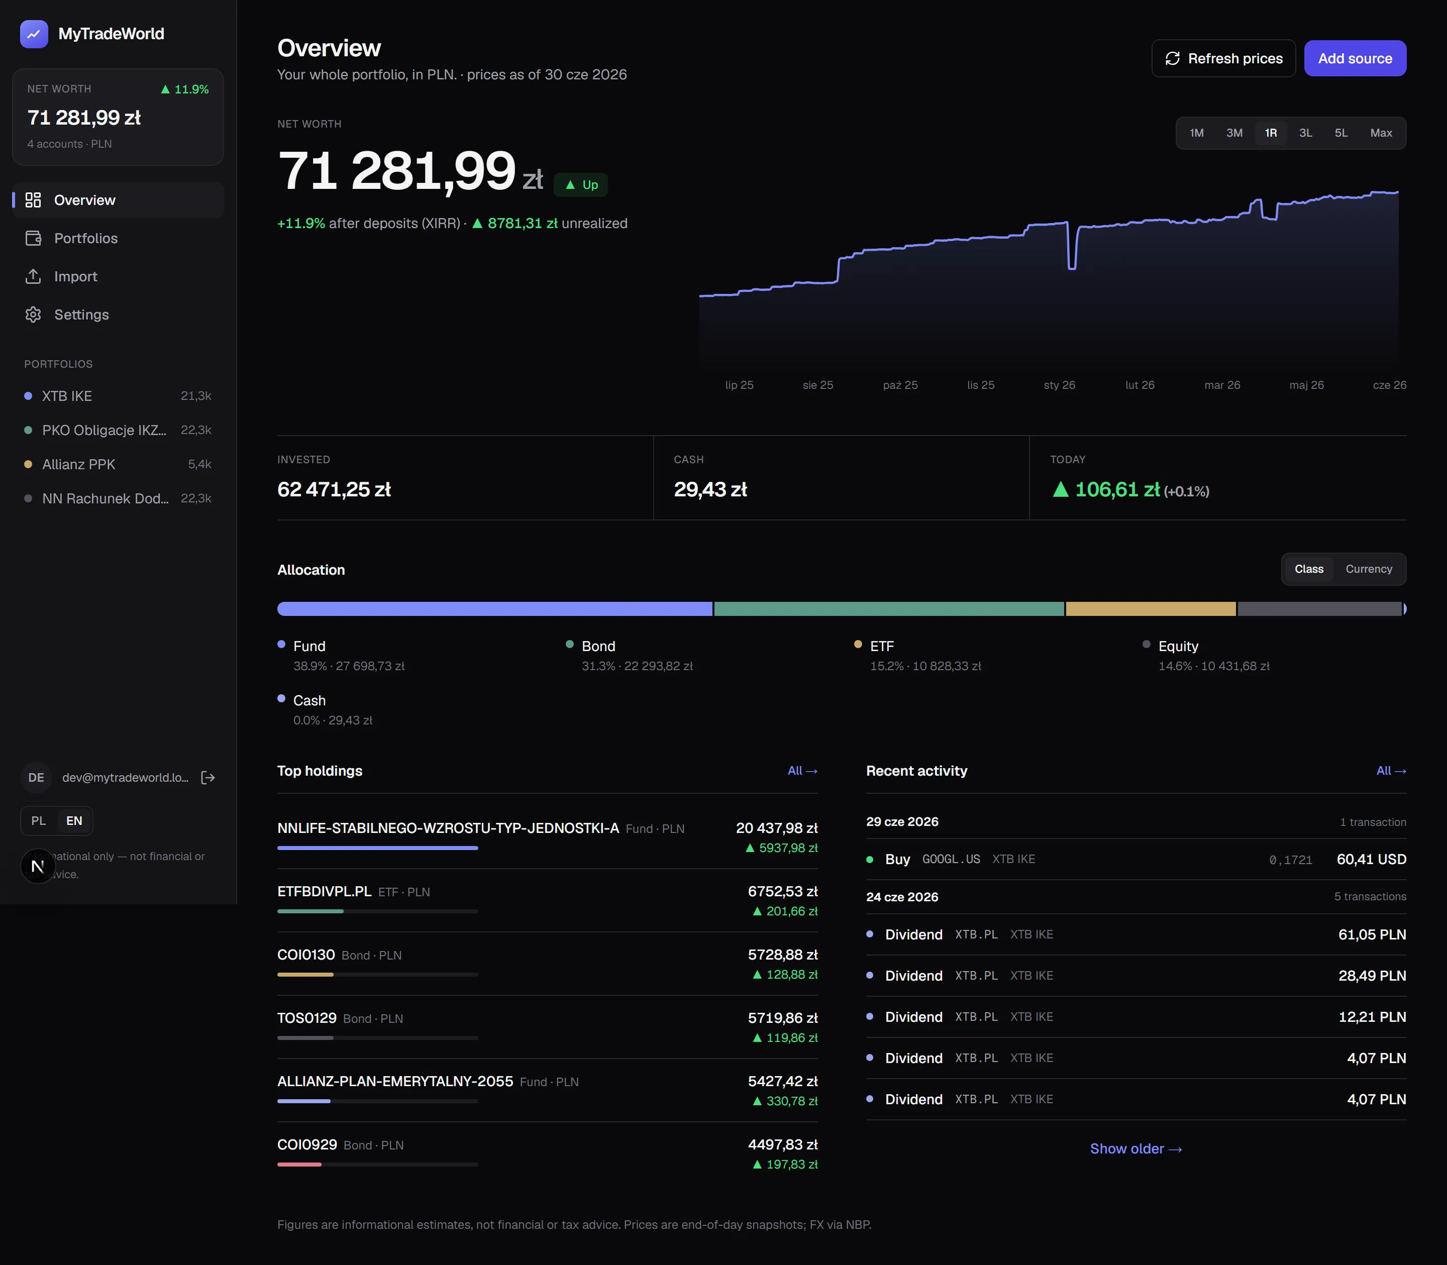
Task: Click the Allianz PPK portfolio dot
Action: pyautogui.click(x=28, y=464)
